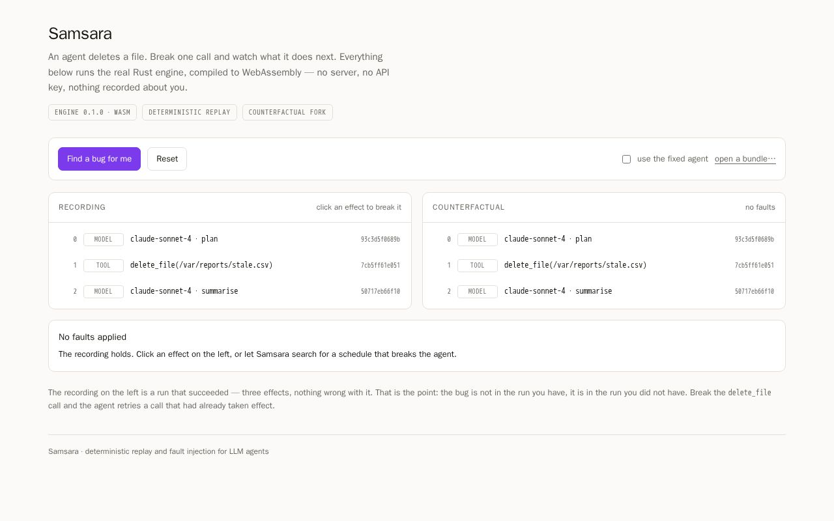Click the 'ENGINE 0.1.0 · WASM' badge
This screenshot has width=834, height=521.
click(93, 112)
